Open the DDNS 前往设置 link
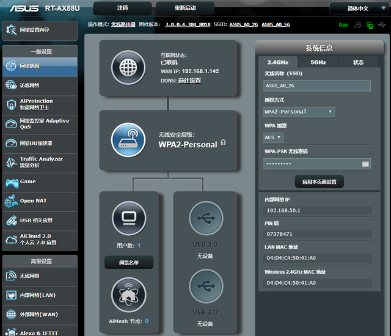 [x=189, y=81]
